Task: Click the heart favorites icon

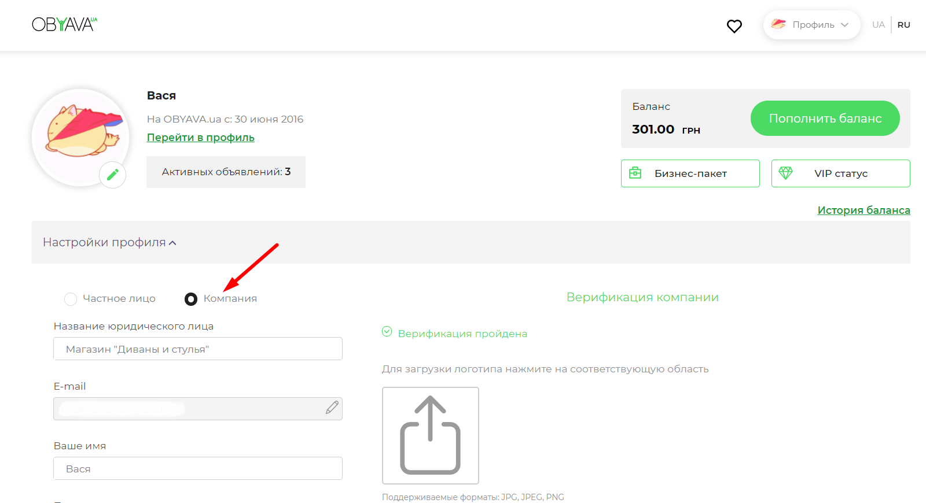Action: [734, 26]
